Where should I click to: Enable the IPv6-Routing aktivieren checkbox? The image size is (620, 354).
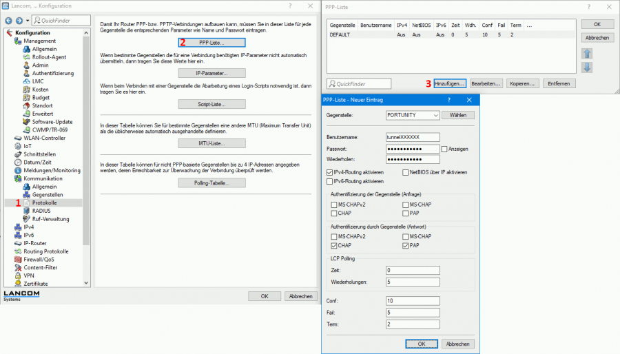point(329,181)
